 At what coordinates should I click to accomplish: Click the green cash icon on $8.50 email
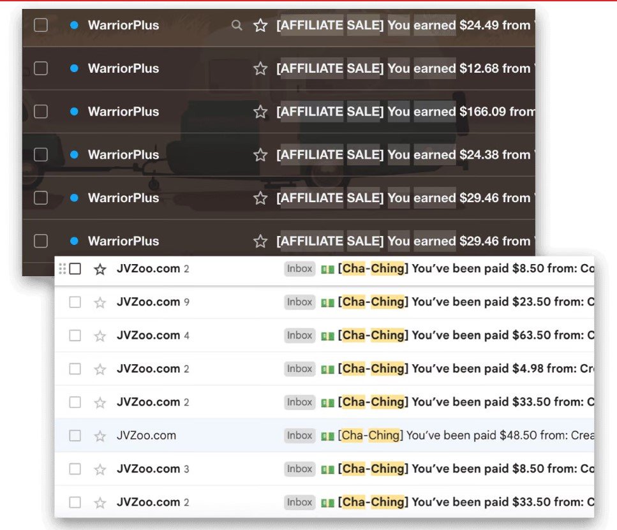pyautogui.click(x=327, y=269)
